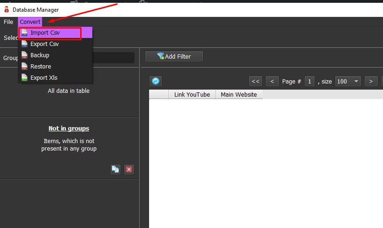Open the page size 100 dropdown
This screenshot has height=228, width=383.
point(348,81)
